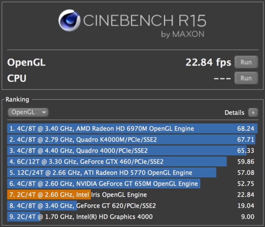This screenshot has height=227, width=265.
Task: Click the CINEBENCH R15 title text
Action: [144, 20]
